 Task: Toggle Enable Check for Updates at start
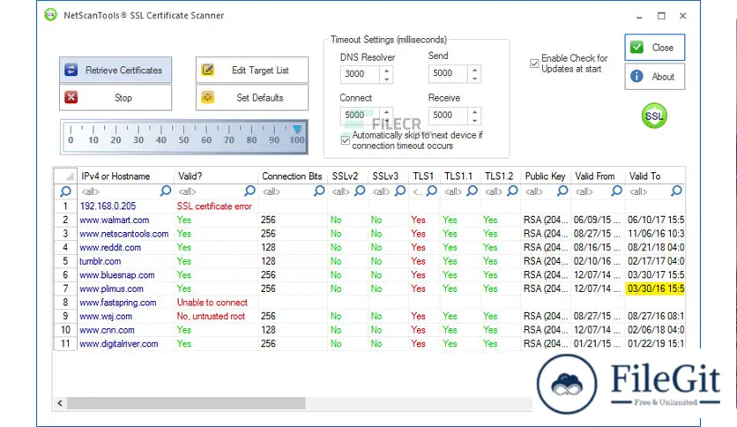534,64
